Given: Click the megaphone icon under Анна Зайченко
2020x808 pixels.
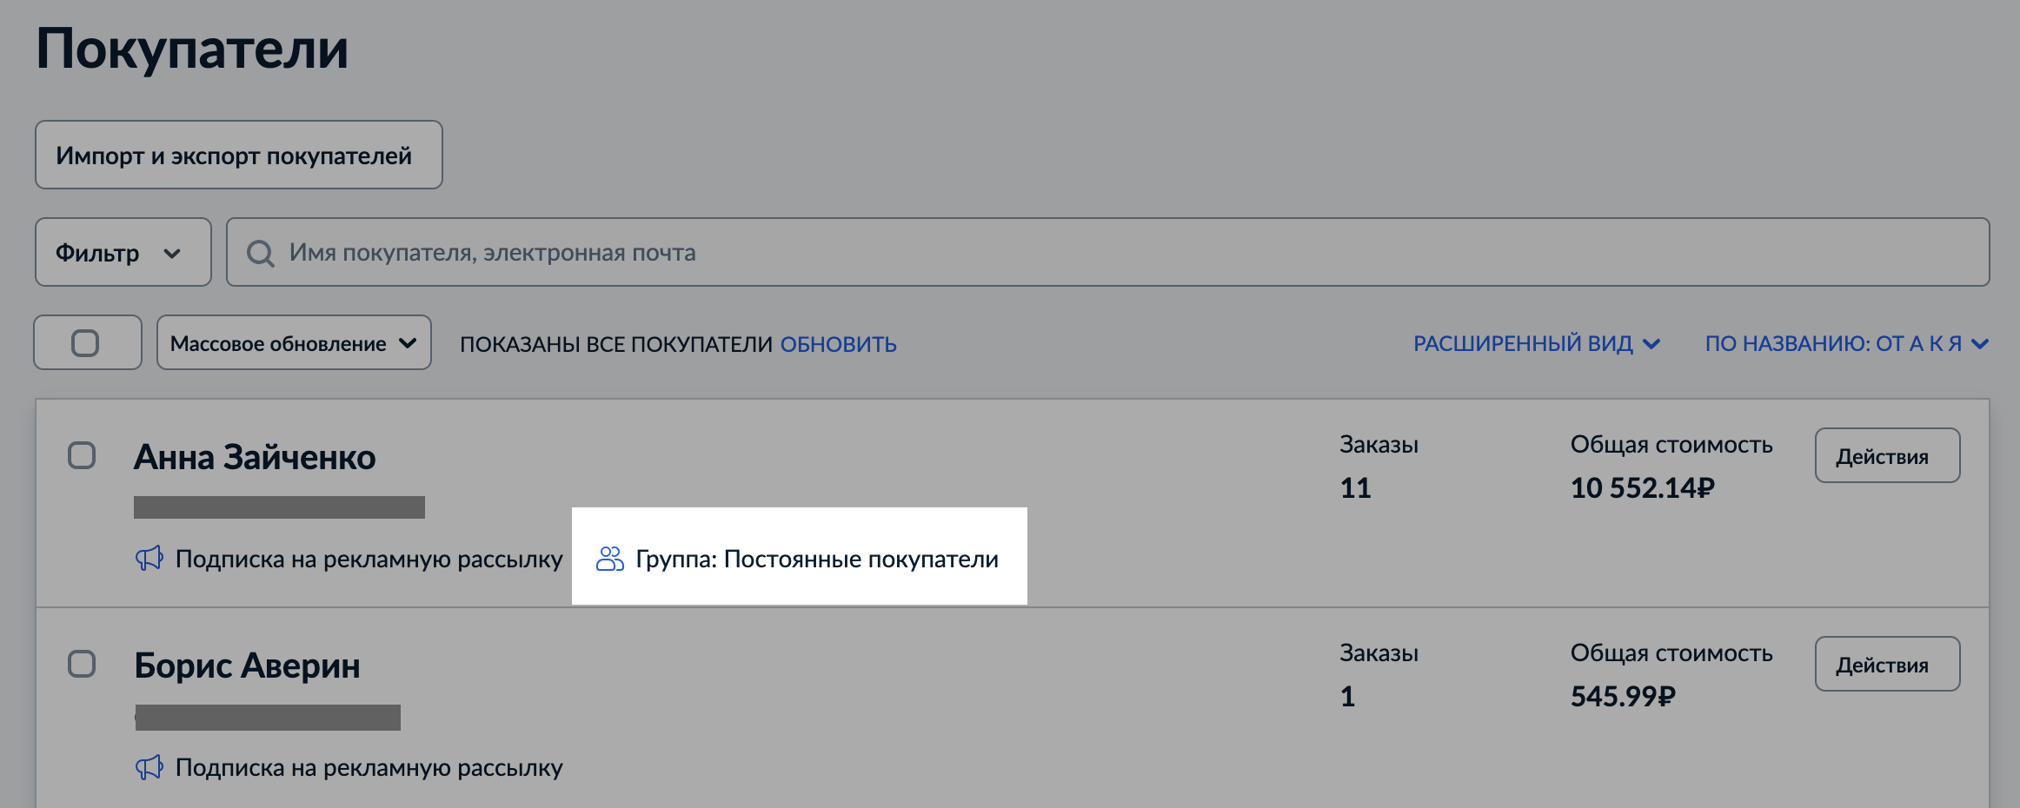Looking at the screenshot, I should [x=150, y=558].
